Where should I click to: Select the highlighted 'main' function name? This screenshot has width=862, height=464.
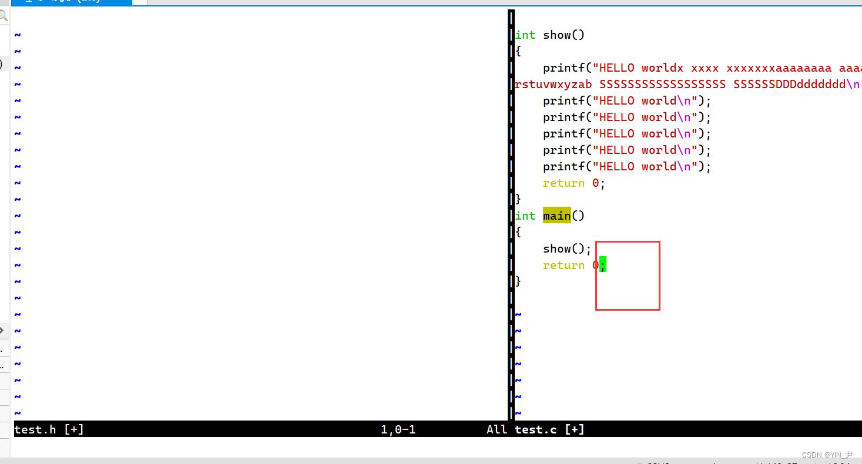click(556, 216)
